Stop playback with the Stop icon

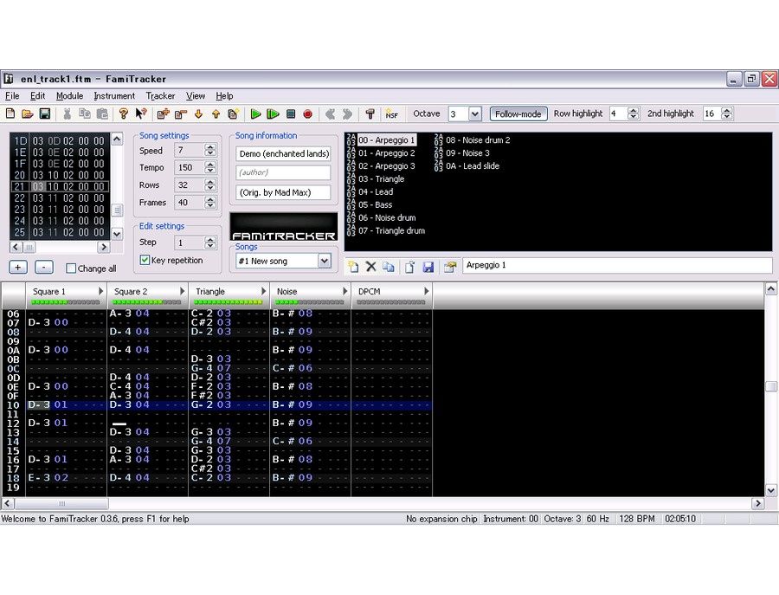291,113
